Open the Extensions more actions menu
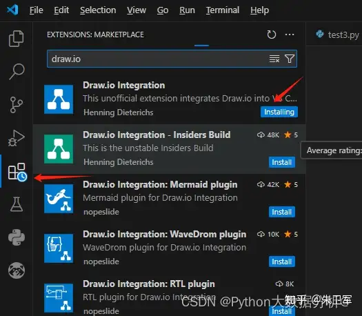This screenshot has height=316, width=362. pos(290,34)
